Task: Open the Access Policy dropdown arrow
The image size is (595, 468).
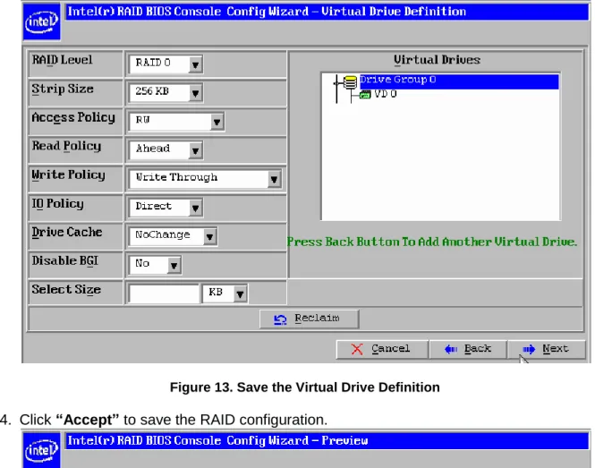Action: click(217, 122)
